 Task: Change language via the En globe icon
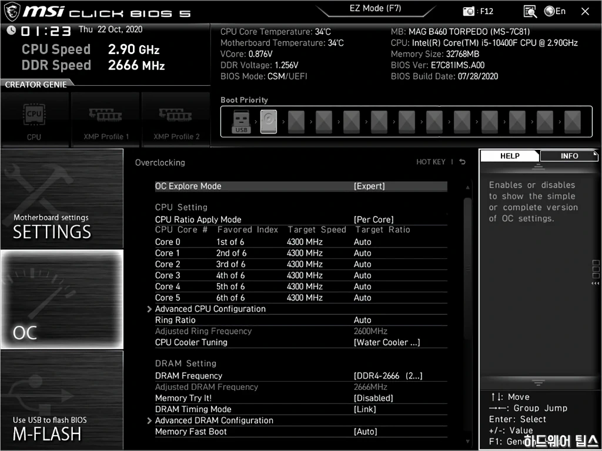pyautogui.click(x=555, y=11)
